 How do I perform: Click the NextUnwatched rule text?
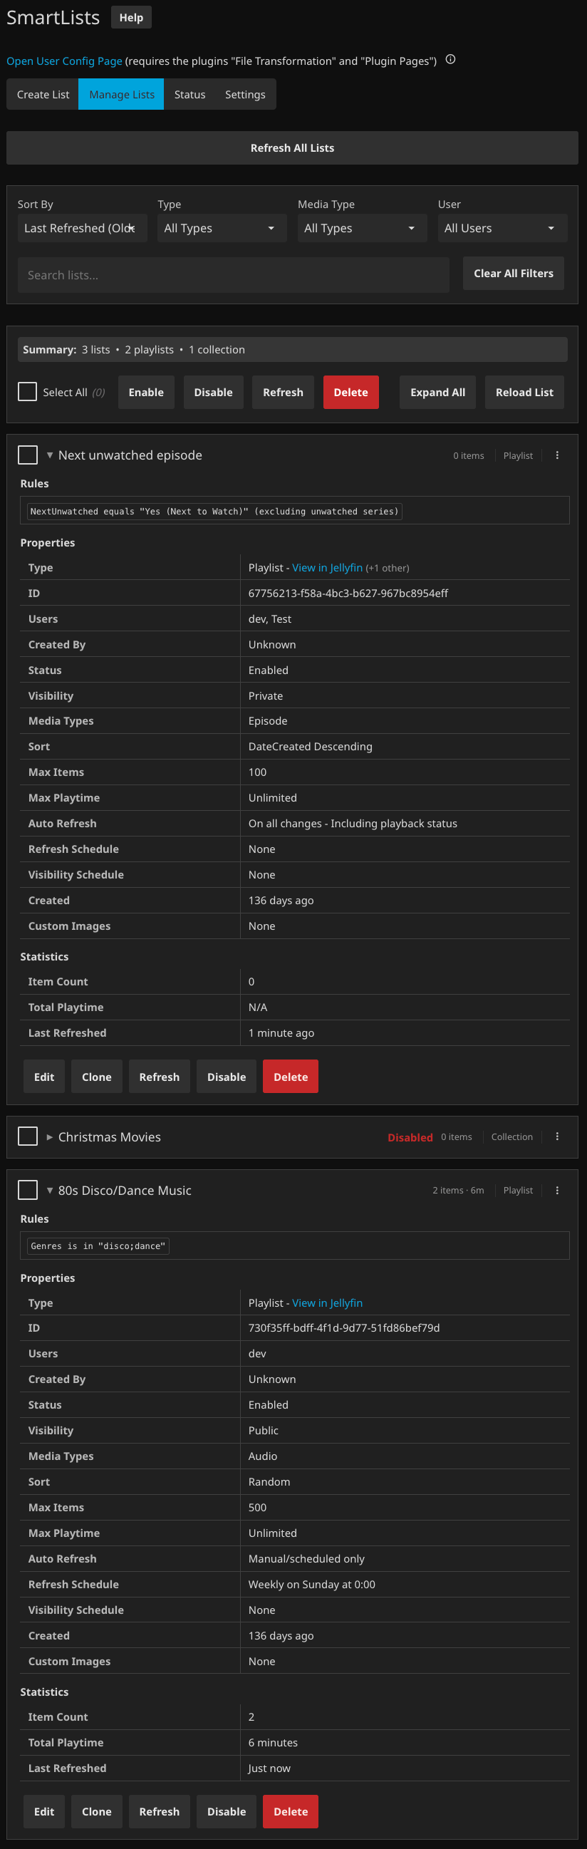point(214,511)
